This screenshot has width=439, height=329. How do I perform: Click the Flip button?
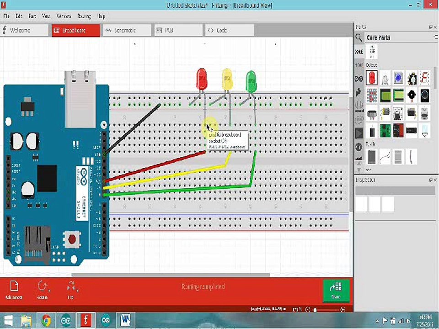[71, 290]
